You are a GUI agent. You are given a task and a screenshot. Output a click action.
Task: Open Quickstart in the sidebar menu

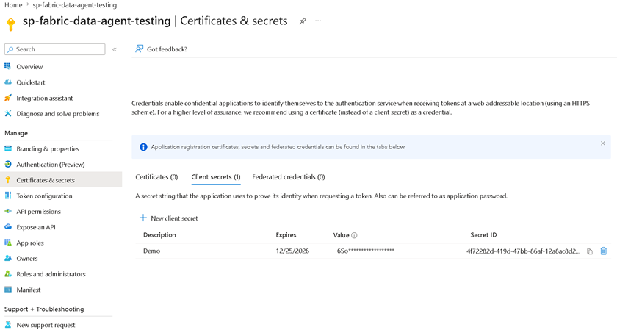coord(31,82)
